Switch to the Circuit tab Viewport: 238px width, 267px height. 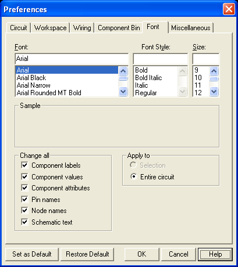[19, 28]
